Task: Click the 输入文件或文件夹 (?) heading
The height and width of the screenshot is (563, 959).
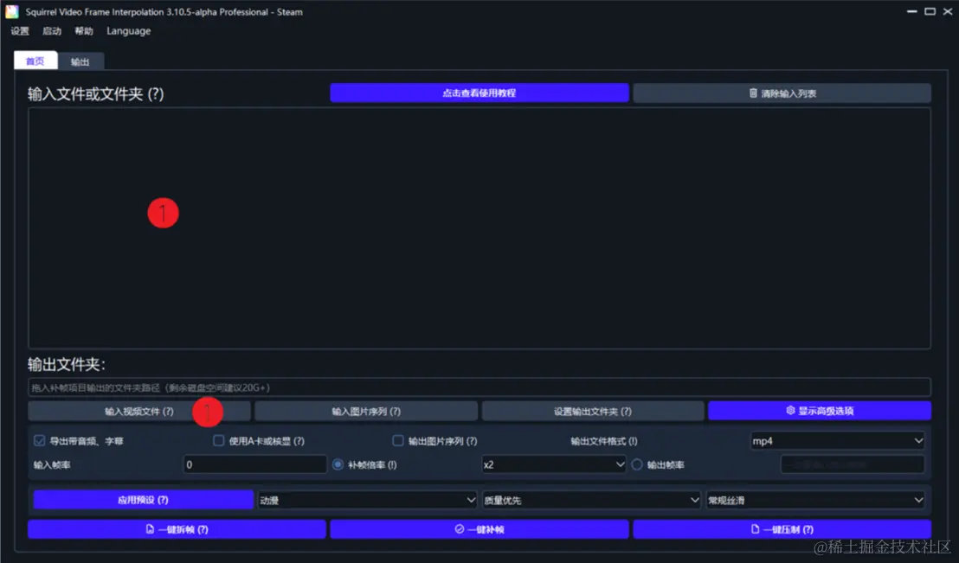Action: (x=96, y=94)
